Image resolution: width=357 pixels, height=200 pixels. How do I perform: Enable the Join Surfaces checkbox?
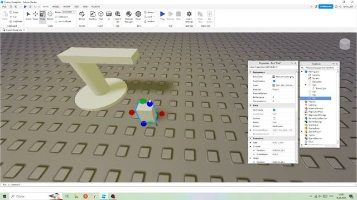pos(56,22)
